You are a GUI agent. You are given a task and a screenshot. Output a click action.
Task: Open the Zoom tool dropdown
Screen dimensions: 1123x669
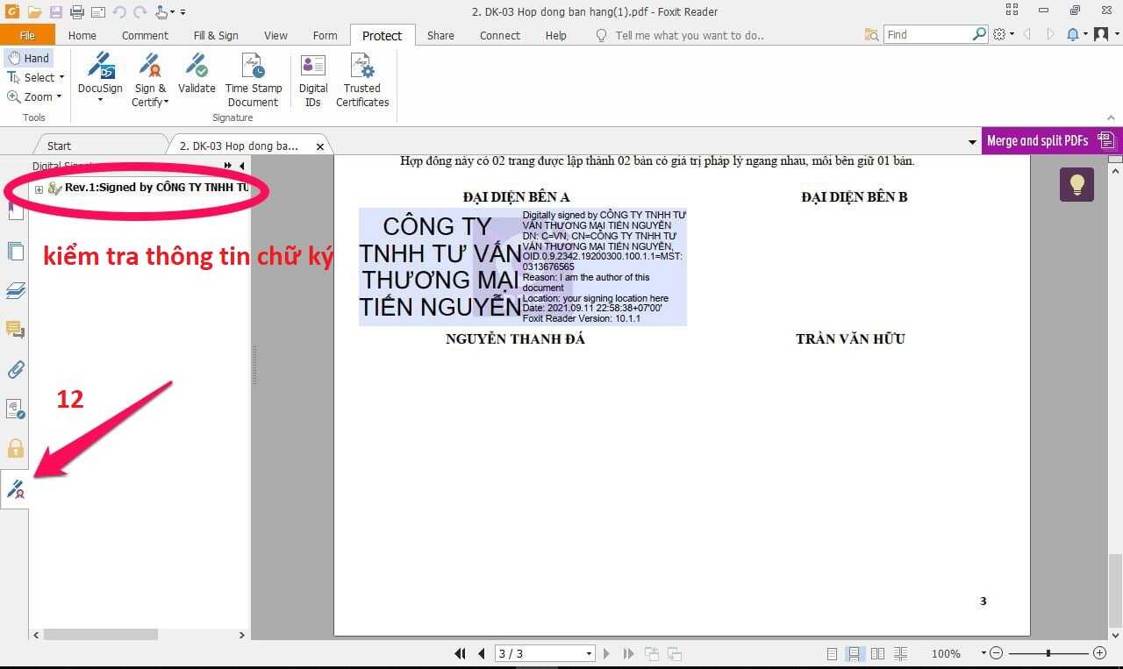pos(59,96)
